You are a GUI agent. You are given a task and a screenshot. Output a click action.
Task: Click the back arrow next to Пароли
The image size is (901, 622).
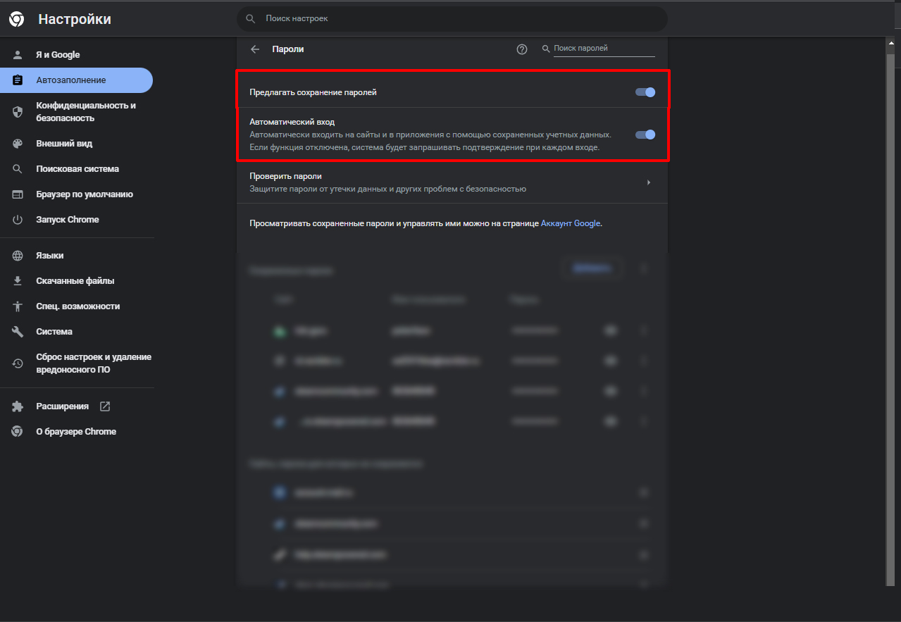(255, 49)
